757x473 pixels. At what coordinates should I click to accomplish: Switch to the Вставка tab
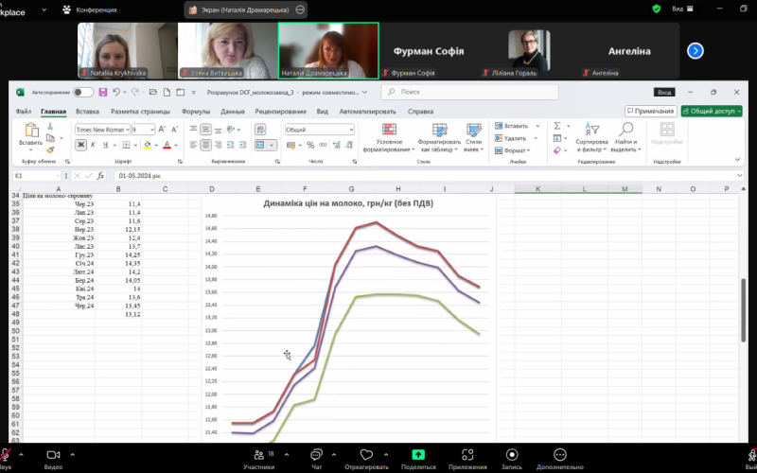87,111
